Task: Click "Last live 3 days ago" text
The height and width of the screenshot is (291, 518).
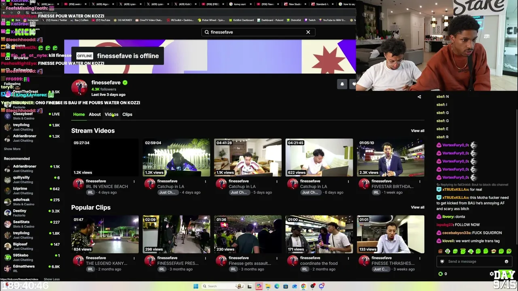Action: [108, 95]
